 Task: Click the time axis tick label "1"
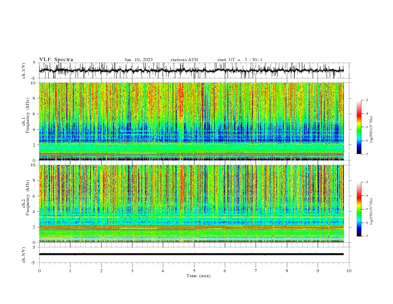click(x=70, y=271)
